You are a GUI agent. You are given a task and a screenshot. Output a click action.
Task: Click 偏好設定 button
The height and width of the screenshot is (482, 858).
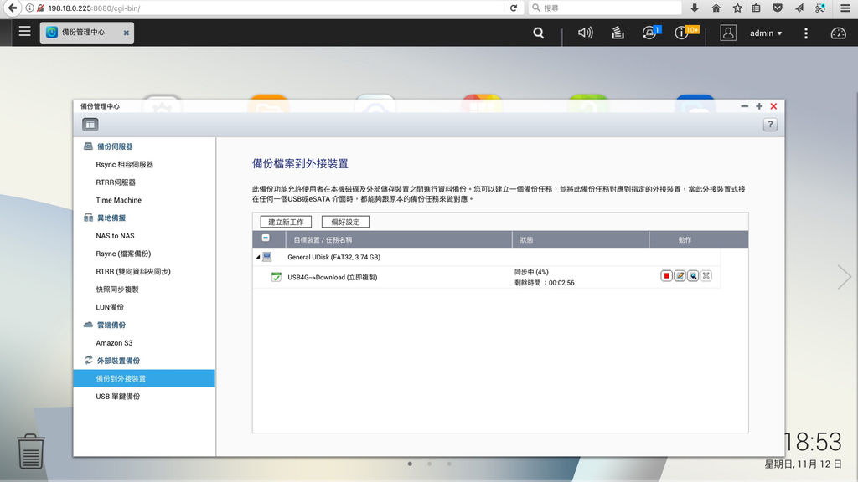click(x=345, y=222)
